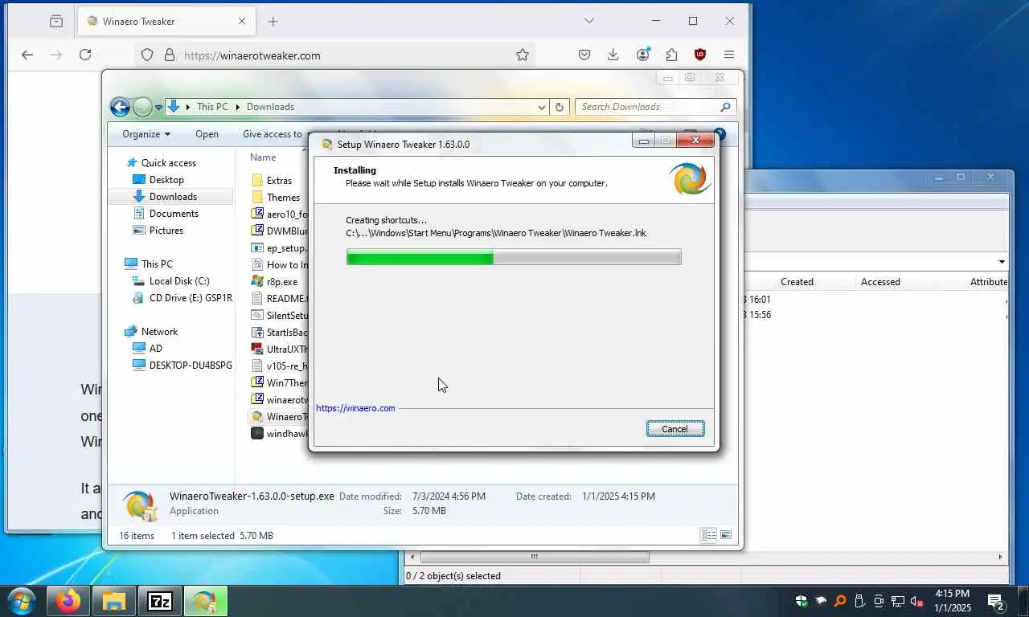Select the SilentSetup file

pos(287,316)
